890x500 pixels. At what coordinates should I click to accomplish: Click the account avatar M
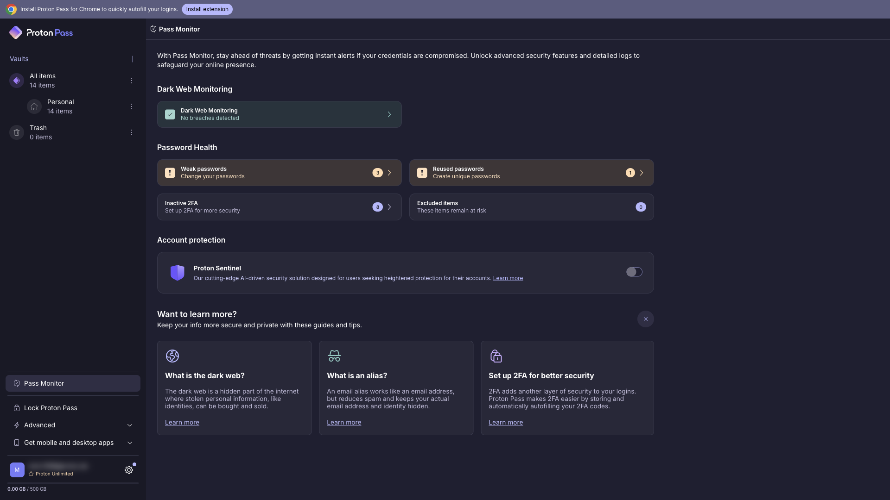[x=17, y=470]
